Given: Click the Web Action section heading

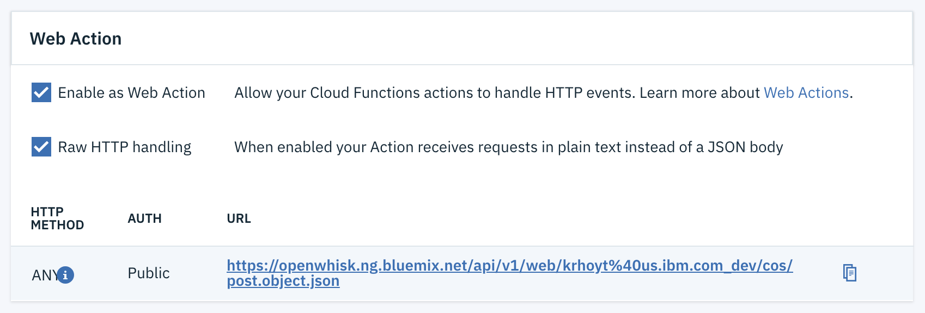Looking at the screenshot, I should tap(76, 39).
